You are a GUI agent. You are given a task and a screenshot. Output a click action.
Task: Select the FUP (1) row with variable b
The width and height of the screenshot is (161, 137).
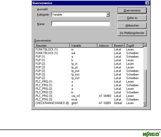point(89,60)
